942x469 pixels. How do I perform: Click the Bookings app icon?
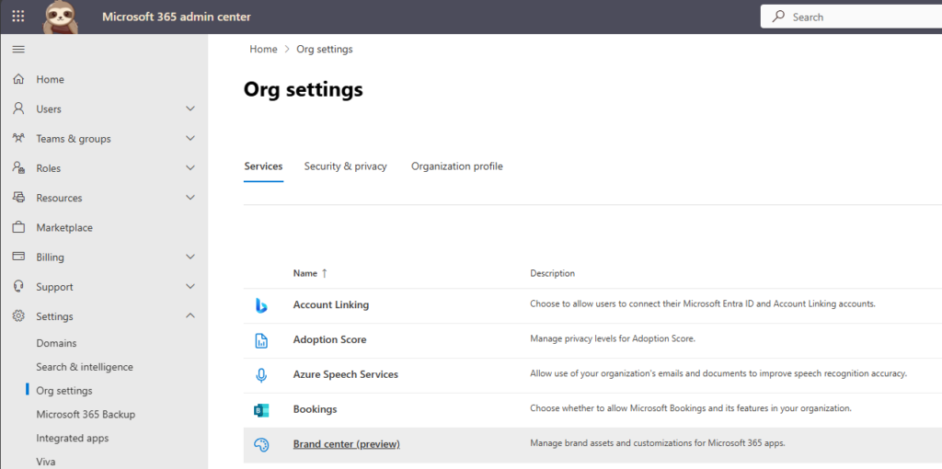click(261, 410)
